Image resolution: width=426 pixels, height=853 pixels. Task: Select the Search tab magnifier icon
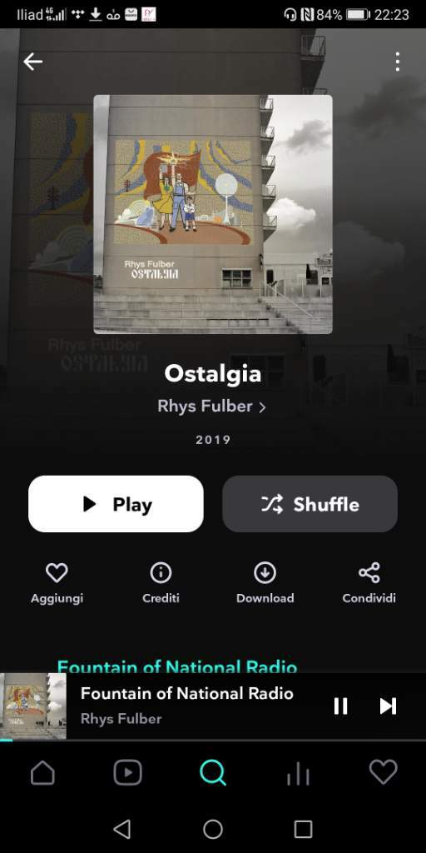[x=212, y=772]
